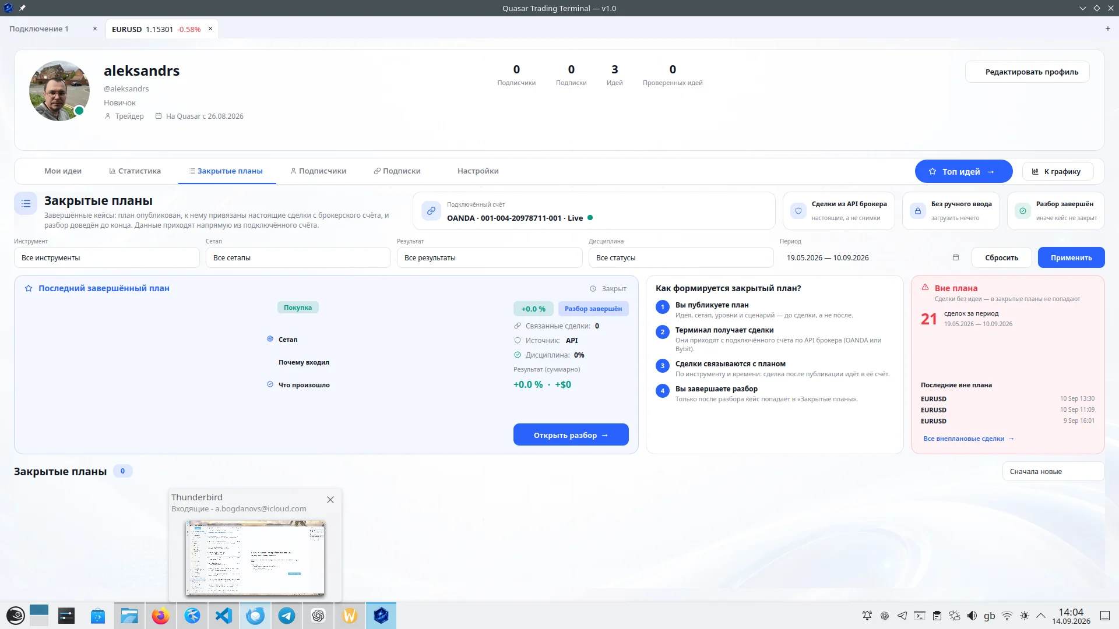
Task: Switch to the Подключение 1 tab
Action: point(39,29)
